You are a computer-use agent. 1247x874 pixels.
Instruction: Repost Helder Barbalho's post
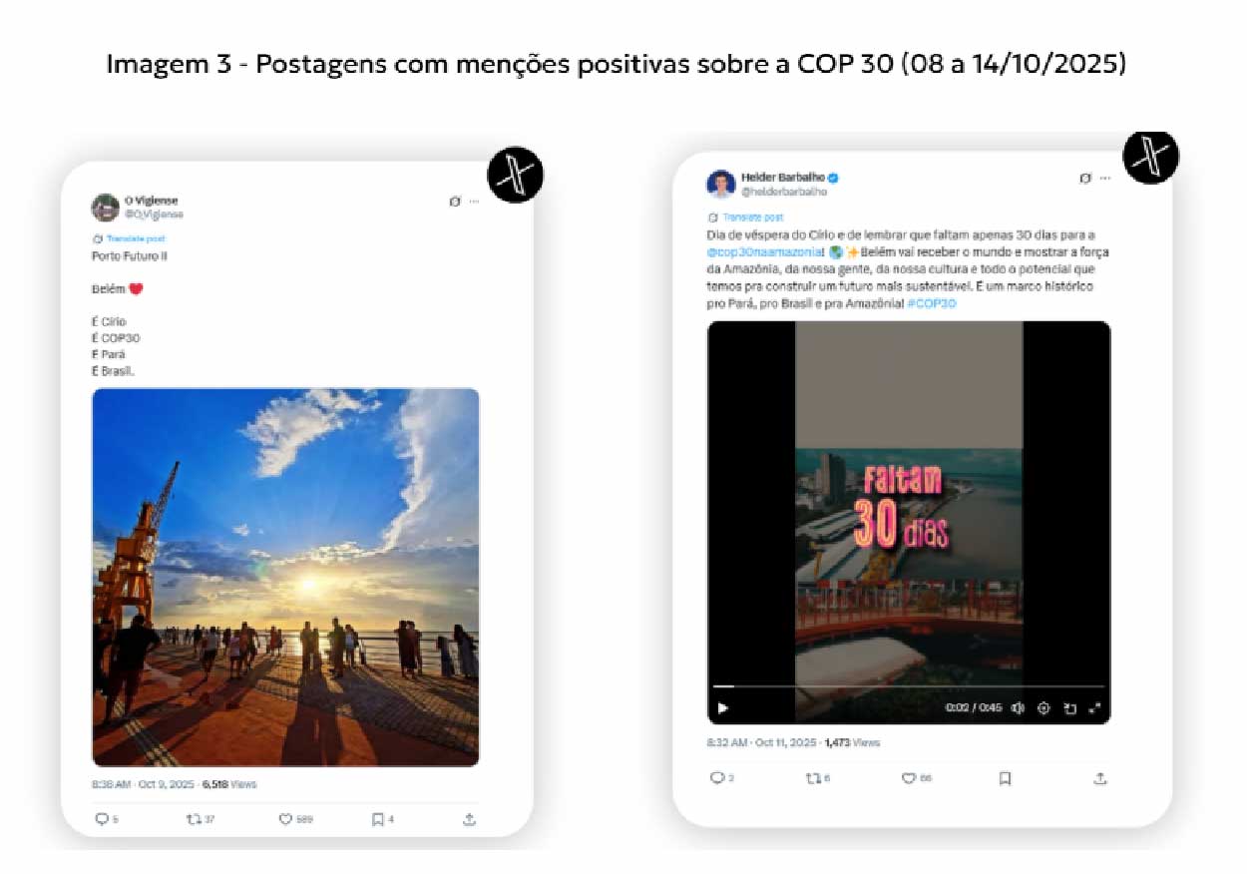tap(812, 778)
